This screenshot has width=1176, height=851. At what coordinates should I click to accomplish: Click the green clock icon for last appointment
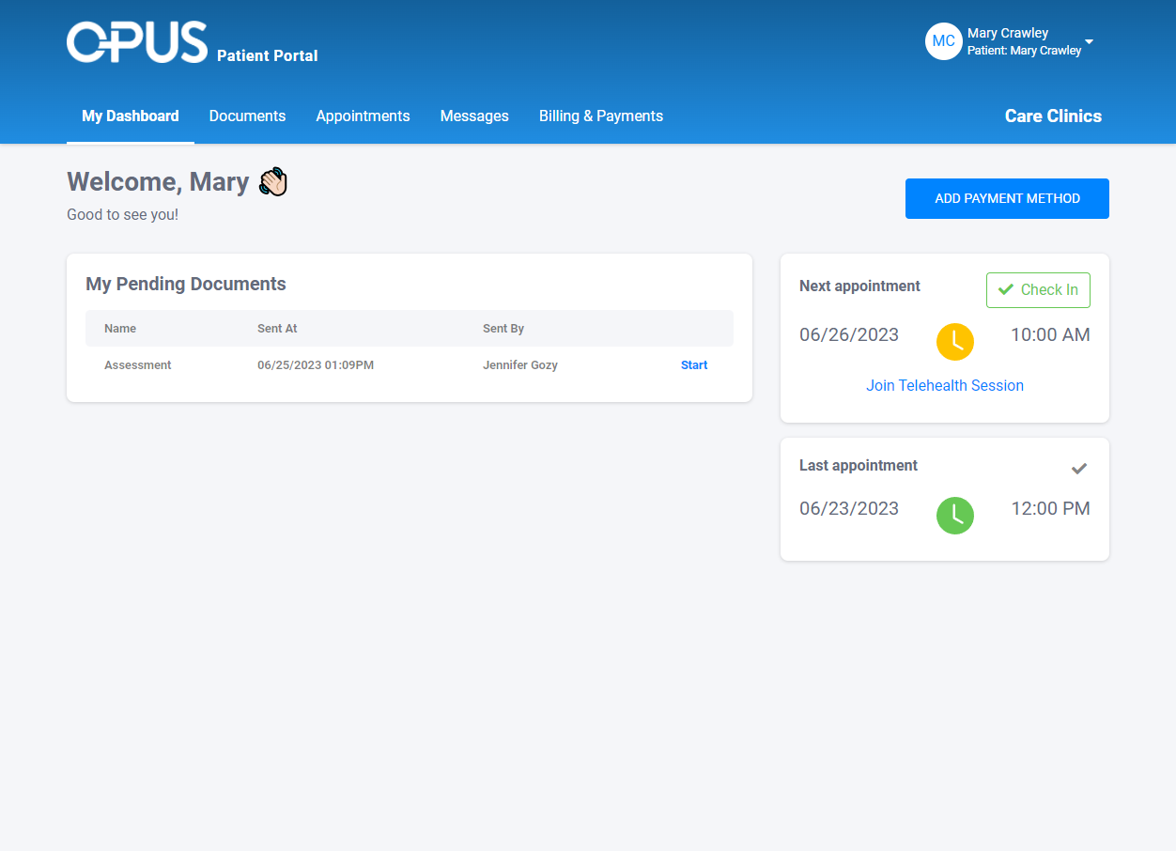[x=955, y=516]
